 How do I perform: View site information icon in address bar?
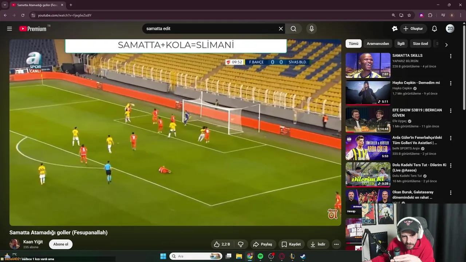point(33,15)
